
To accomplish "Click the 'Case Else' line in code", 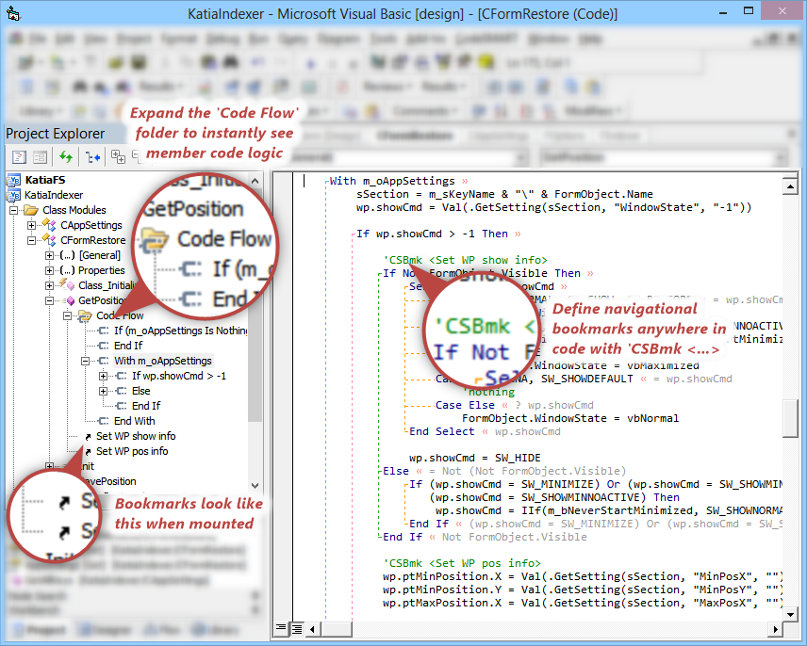I will click(x=465, y=406).
